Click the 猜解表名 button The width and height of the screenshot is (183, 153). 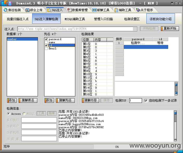[x=28, y=100]
